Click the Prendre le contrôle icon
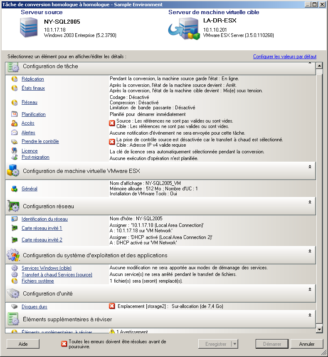 (15, 141)
